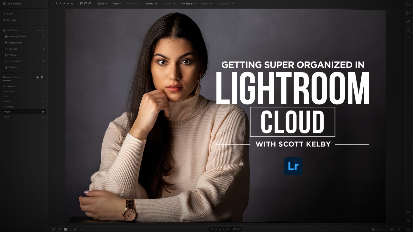Screen dimensions: 413x232
Task: Create a new album with plus icon
Action: [37, 78]
